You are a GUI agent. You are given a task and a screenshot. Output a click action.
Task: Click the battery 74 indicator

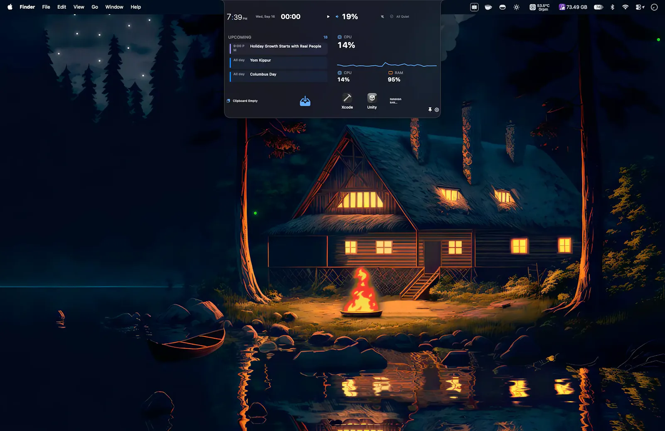click(598, 7)
